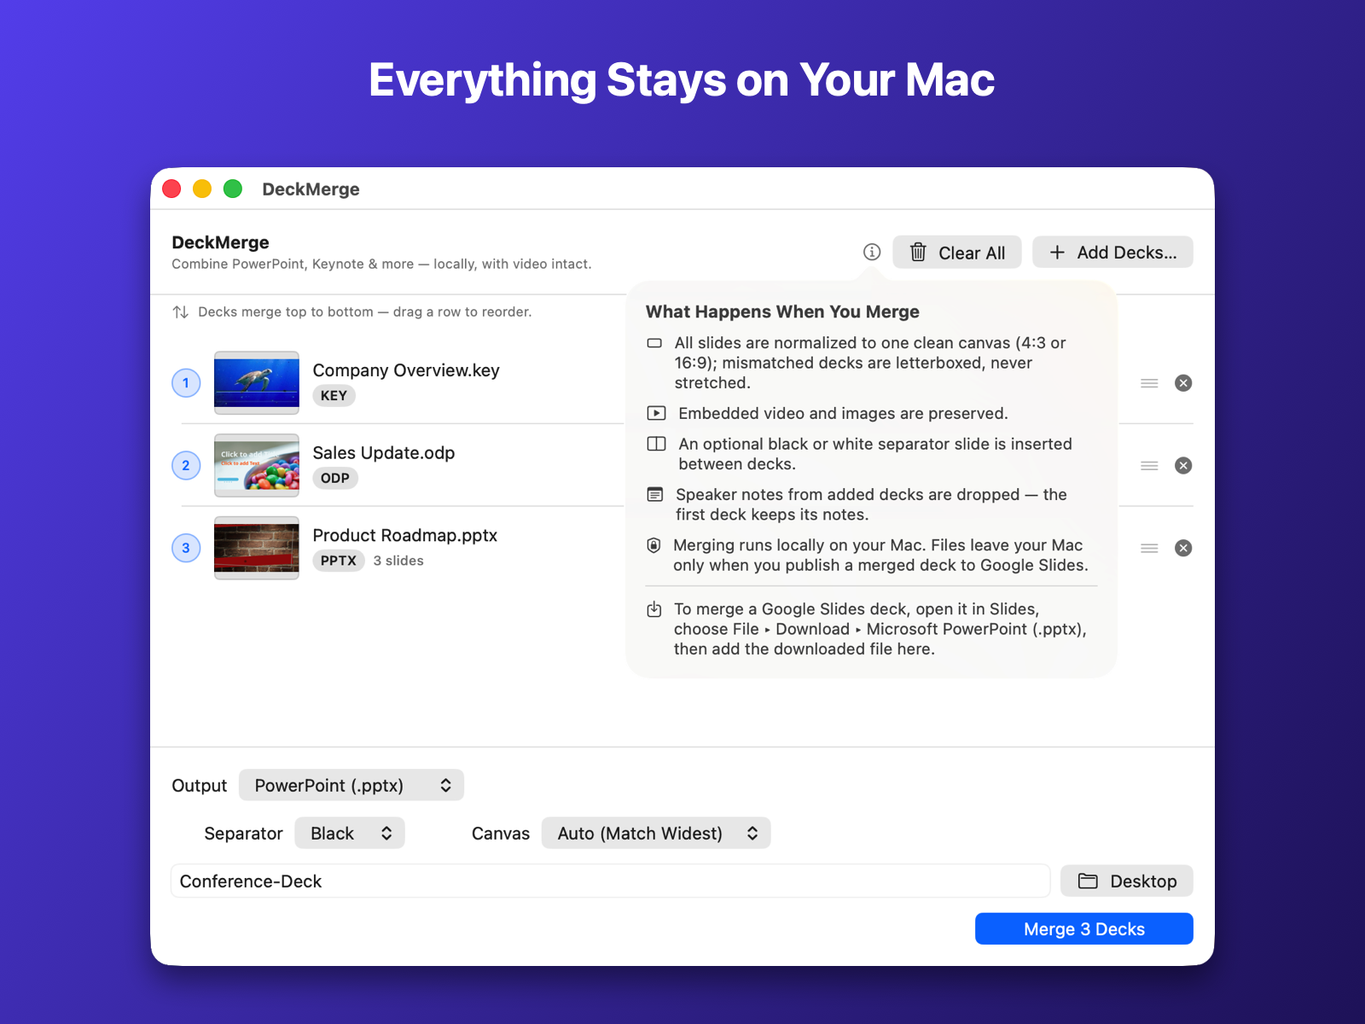Image resolution: width=1365 pixels, height=1024 pixels.
Task: Grab the reorder handle for Company Overview.key
Action: tap(1149, 383)
